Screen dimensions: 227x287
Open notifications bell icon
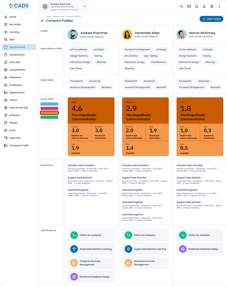[204, 6]
